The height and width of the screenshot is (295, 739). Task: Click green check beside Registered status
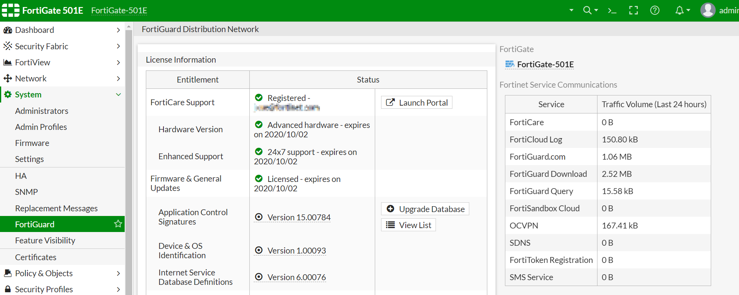tap(259, 97)
